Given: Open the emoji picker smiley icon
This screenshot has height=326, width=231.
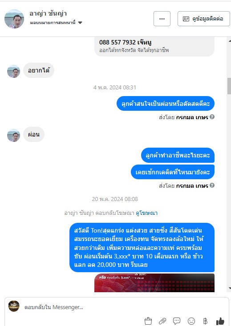Looking at the screenshot, I should click(x=191, y=321).
